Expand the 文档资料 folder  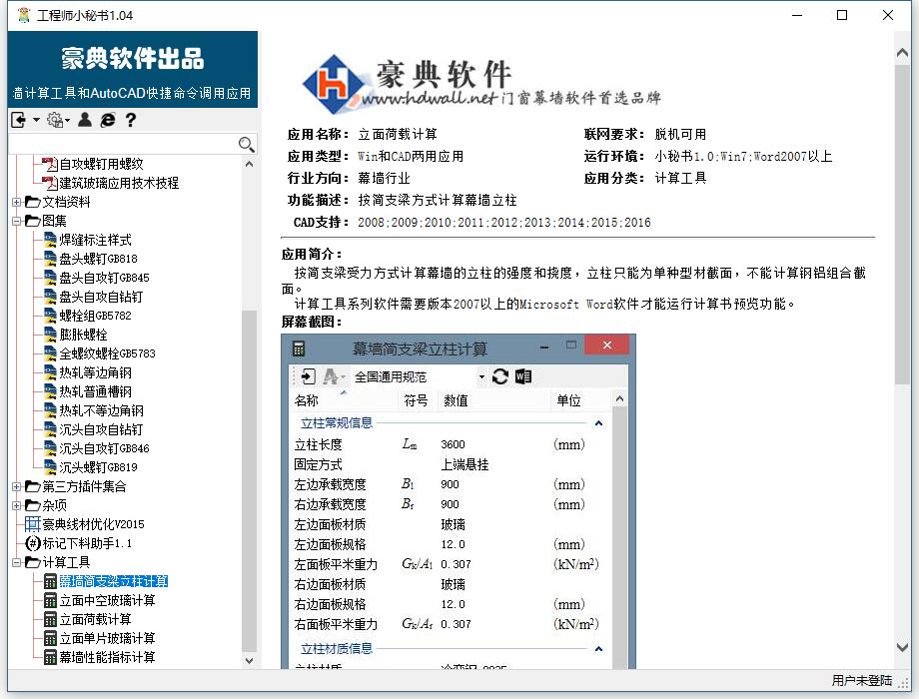(16, 202)
